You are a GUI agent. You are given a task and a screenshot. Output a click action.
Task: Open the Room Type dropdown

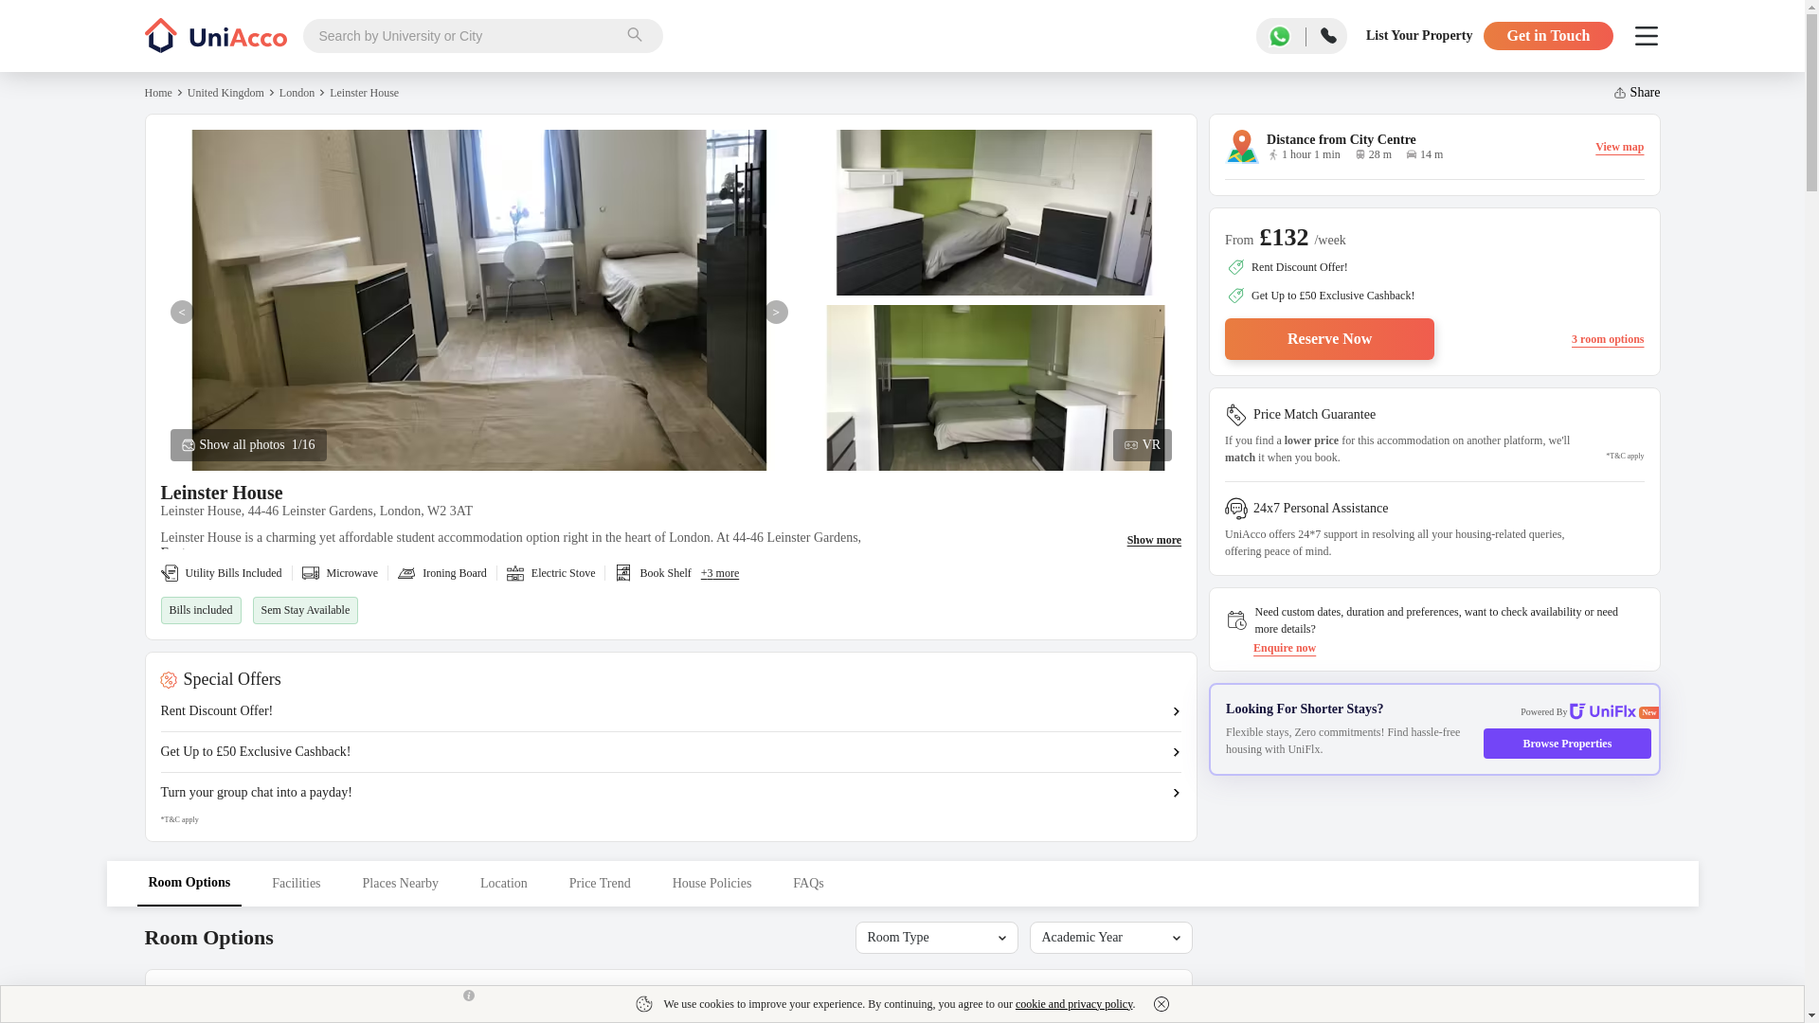936,938
